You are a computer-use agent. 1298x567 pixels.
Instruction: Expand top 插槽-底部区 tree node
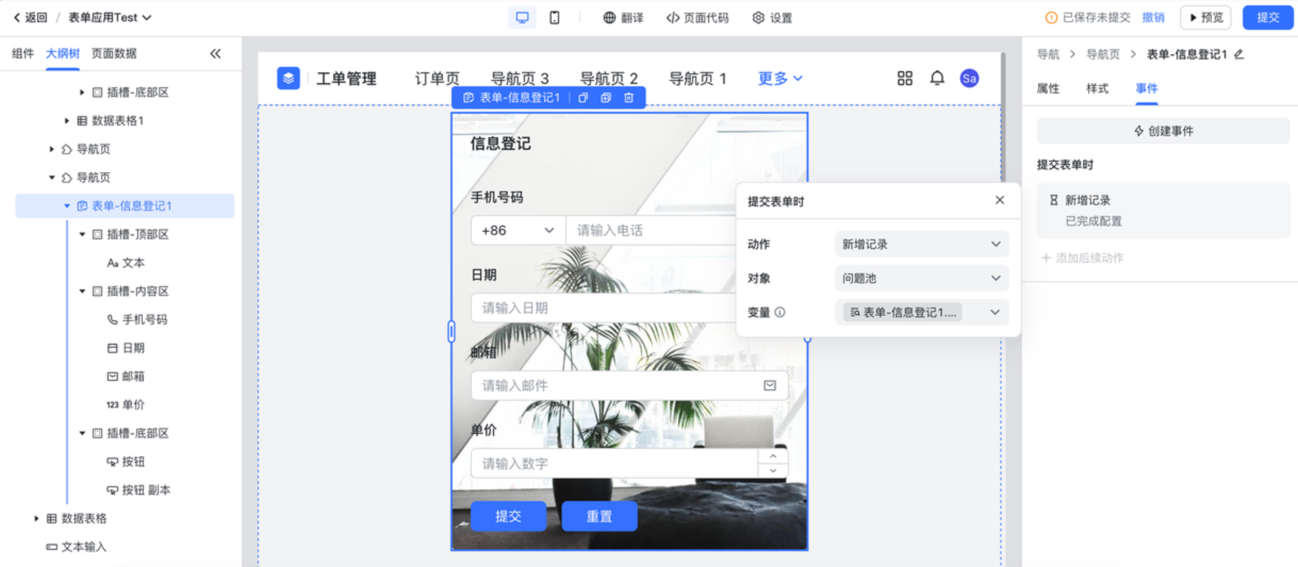[x=82, y=93]
